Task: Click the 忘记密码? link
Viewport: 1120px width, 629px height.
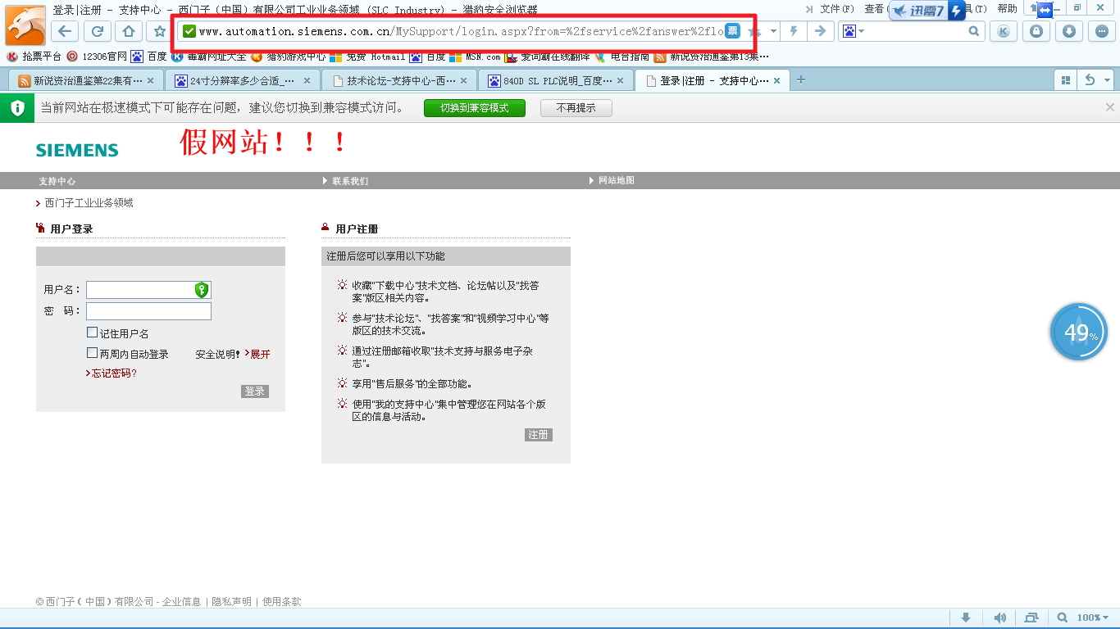Action: coord(112,373)
